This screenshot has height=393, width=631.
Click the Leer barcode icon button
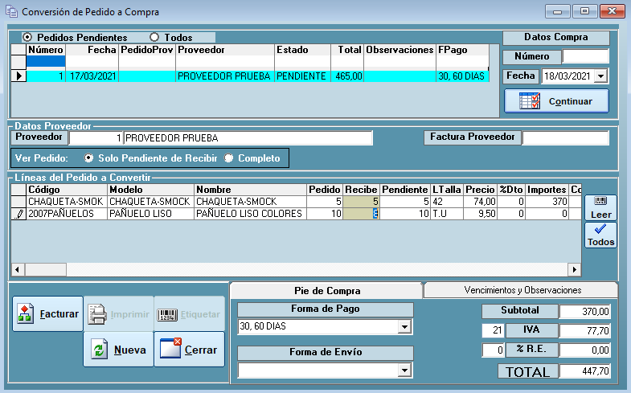click(x=600, y=207)
